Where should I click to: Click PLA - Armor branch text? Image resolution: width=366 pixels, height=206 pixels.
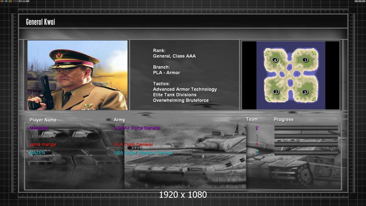pos(167,72)
